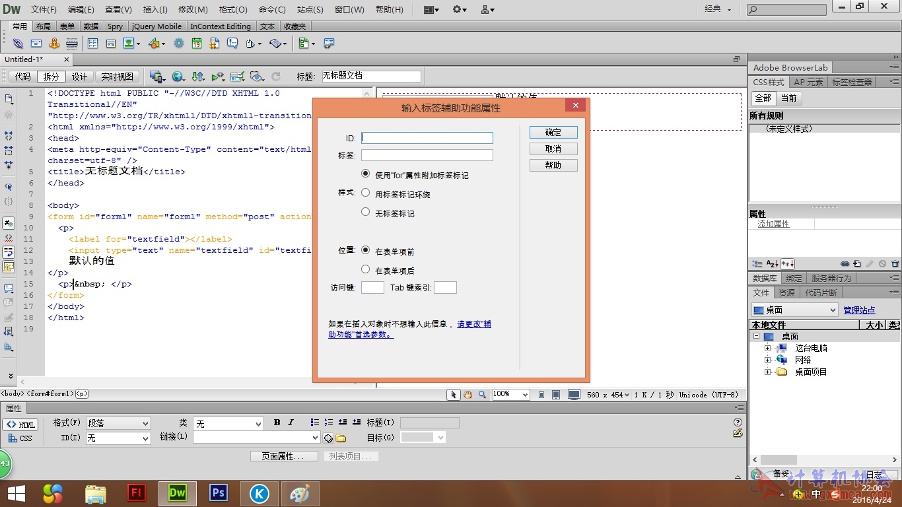Screen dimensions: 902x507
Task: Insert a Named Anchor
Action: pyautogui.click(x=54, y=44)
